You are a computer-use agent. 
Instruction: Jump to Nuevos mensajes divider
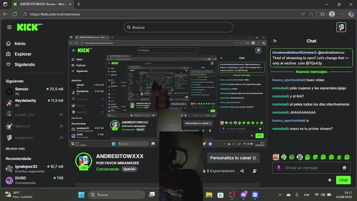311,72
